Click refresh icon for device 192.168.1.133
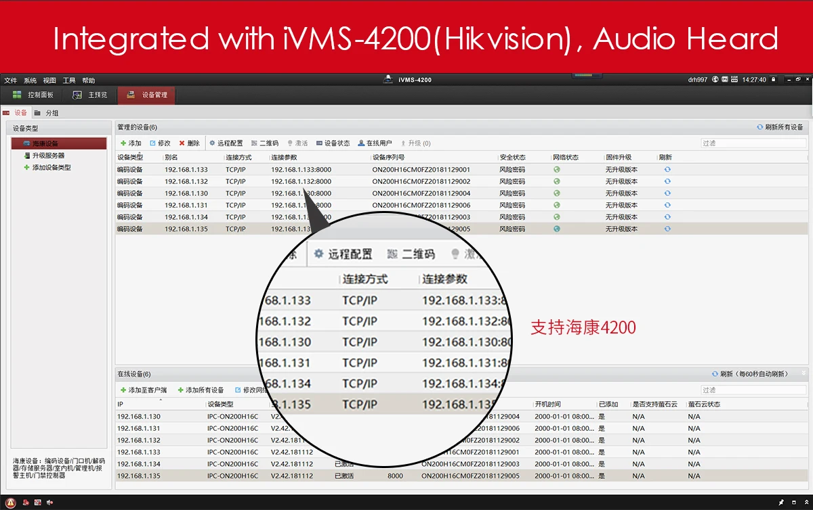The image size is (813, 510). pos(667,170)
